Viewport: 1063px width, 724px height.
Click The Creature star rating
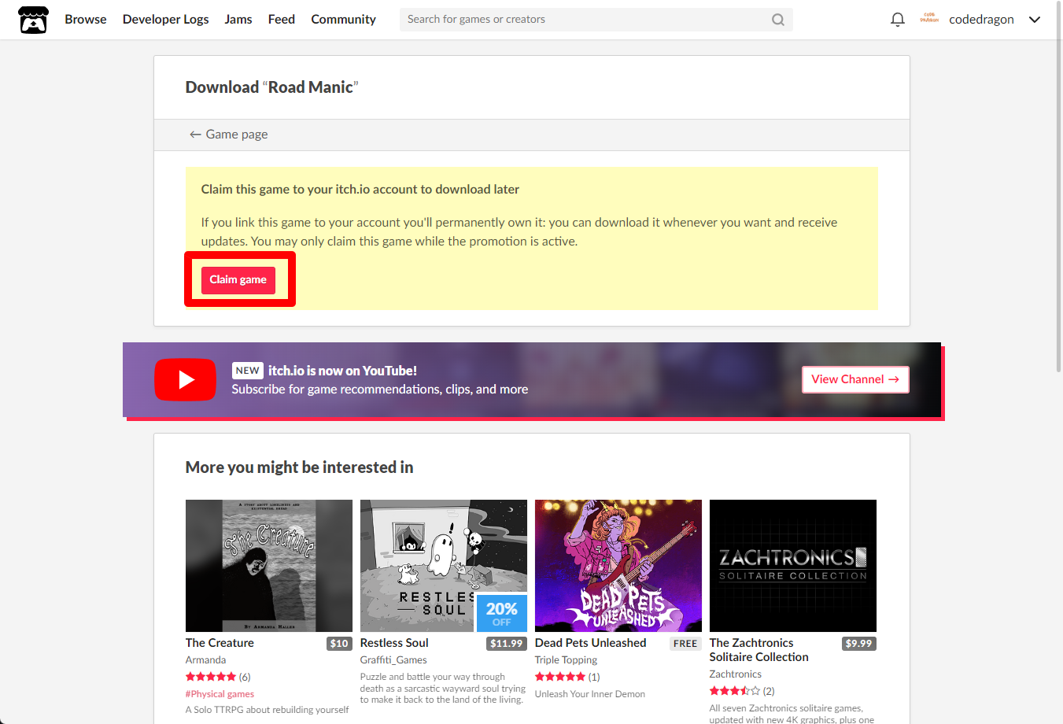pyautogui.click(x=211, y=677)
